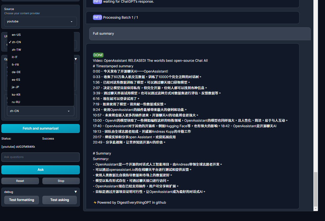Click the 0:00 timestamp summary line
The image size is (325, 221).
(x=131, y=71)
